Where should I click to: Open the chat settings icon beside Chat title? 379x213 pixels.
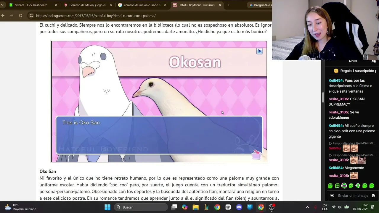[x=374, y=61]
